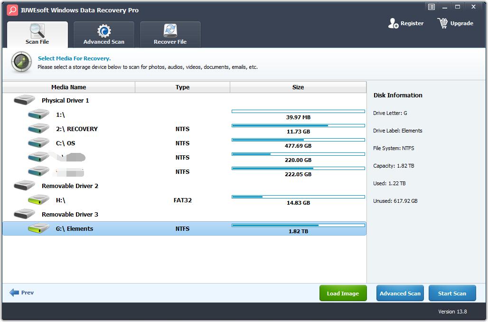Click the drive icon of the 220.00 GB partition

(38, 157)
